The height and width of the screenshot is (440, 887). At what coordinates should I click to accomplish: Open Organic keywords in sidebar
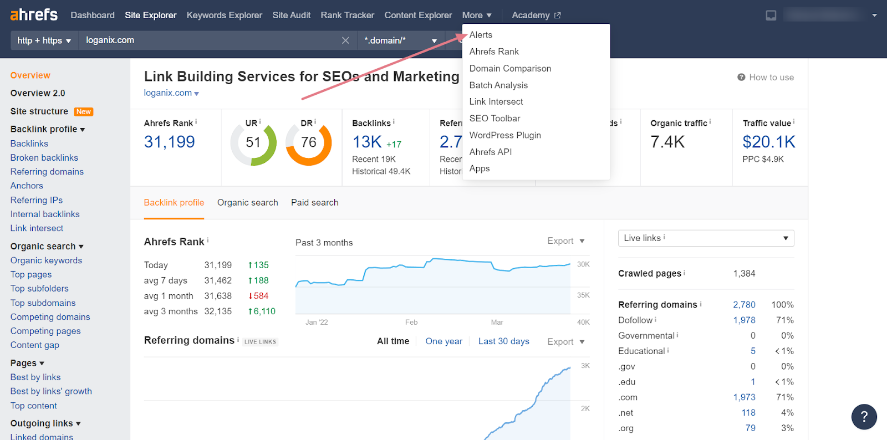click(46, 260)
